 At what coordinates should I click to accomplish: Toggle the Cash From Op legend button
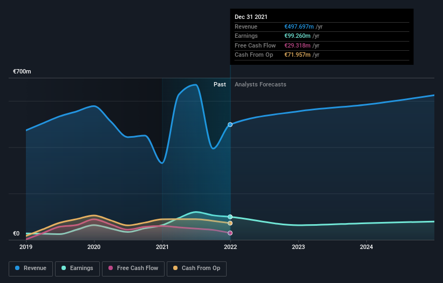point(196,268)
